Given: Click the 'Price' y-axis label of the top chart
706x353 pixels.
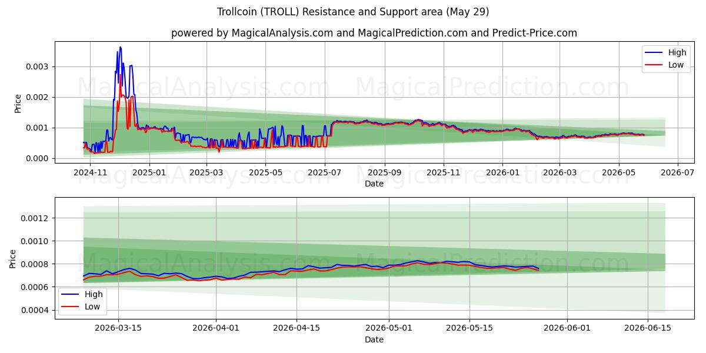Looking at the screenshot, I should pos(18,103).
